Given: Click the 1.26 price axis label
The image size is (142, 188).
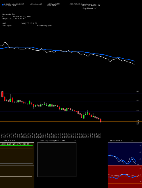Looking at the screenshot, I should (138, 120).
